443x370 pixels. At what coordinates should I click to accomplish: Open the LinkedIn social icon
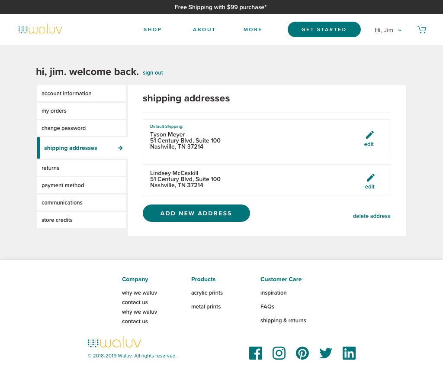(x=349, y=353)
